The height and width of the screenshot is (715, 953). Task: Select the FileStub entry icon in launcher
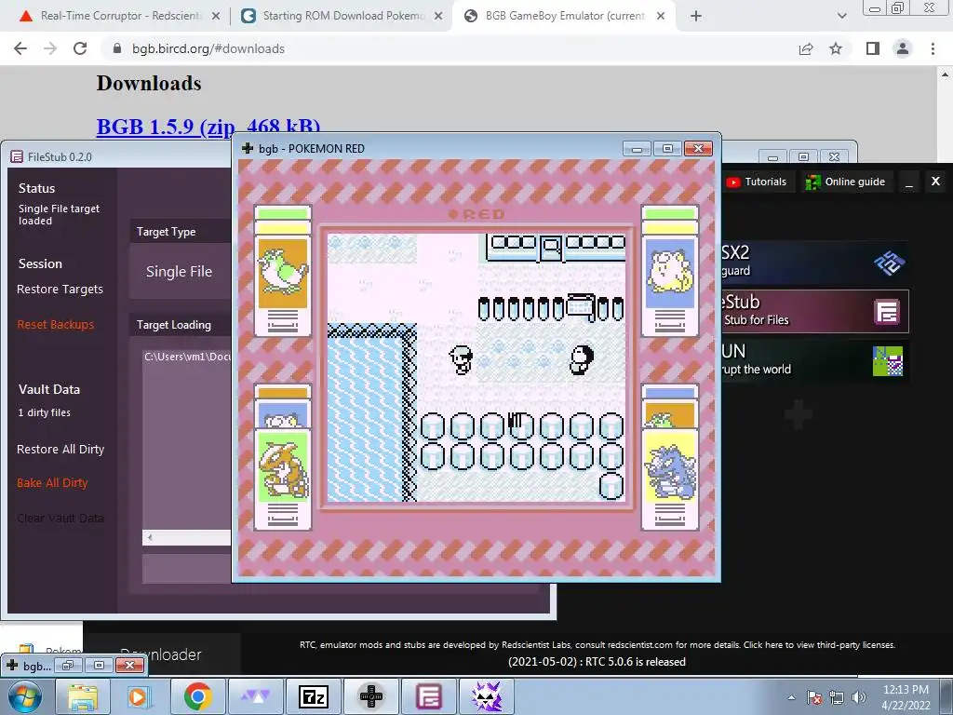tap(887, 312)
